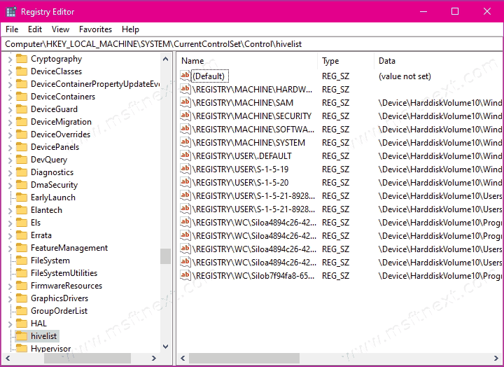Select the Hypervisor key in the tree
Screen dimensions: 504x367
click(x=51, y=349)
